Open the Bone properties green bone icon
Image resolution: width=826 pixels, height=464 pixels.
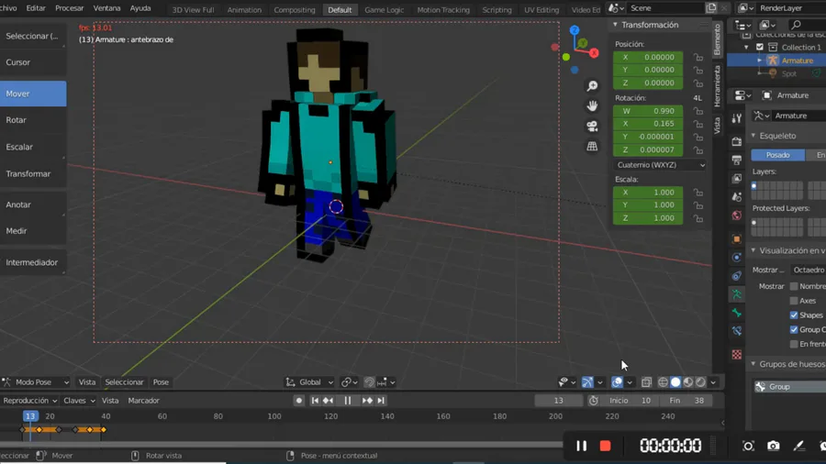(737, 313)
